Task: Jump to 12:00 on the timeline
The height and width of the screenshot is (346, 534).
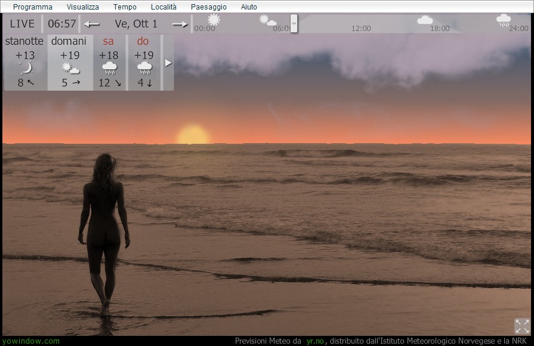Action: coord(361,29)
